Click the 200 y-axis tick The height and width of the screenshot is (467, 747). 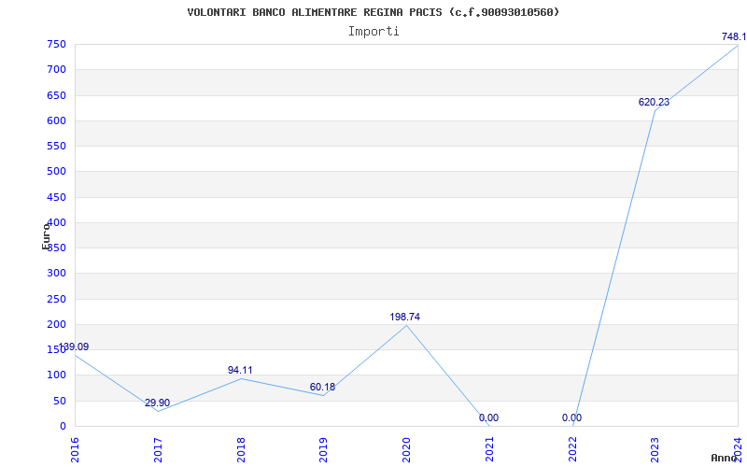[56, 324]
